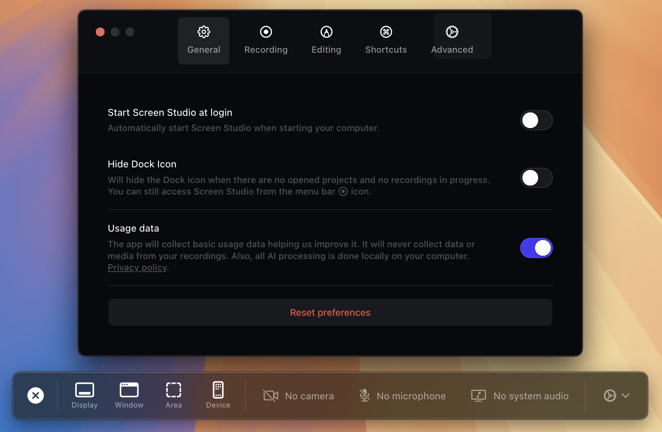Open the Editing preferences tab
Screen dimensions: 662x432
pyautogui.click(x=326, y=40)
